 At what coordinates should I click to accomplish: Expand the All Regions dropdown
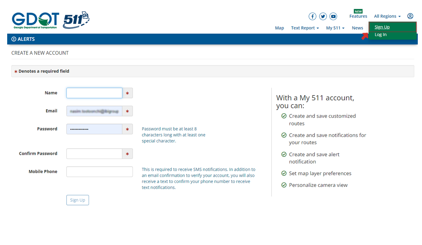tap(387, 16)
